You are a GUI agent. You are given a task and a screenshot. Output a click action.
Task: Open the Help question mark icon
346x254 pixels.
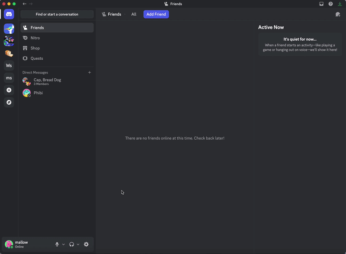pos(330,4)
